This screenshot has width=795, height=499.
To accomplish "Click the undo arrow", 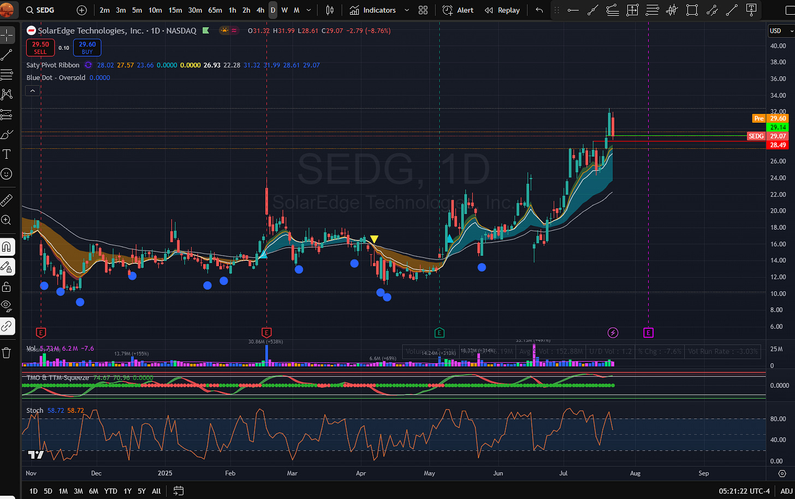I will [539, 10].
